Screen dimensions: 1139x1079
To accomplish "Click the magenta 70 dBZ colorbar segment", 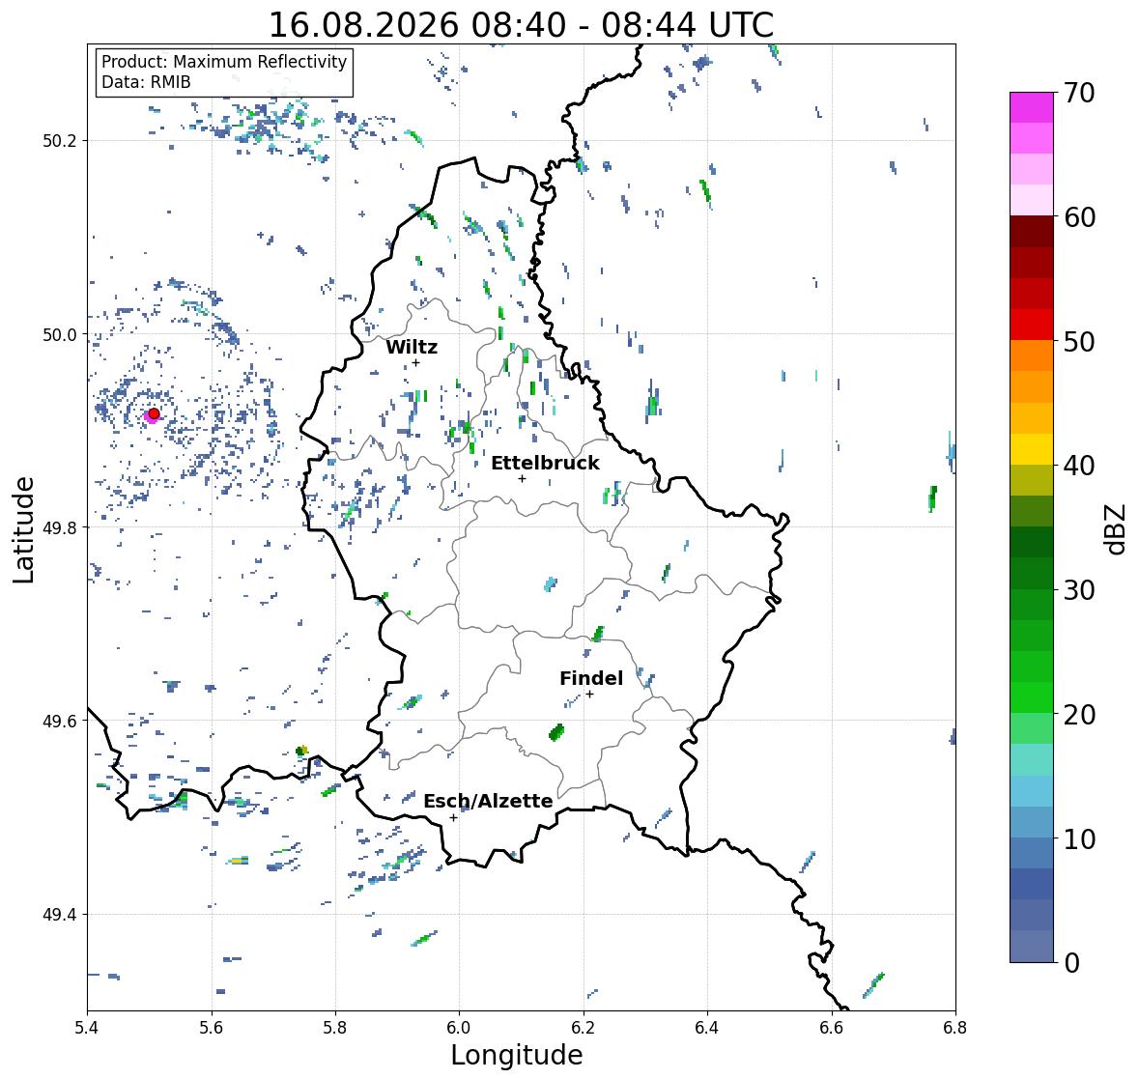I will click(x=1032, y=107).
